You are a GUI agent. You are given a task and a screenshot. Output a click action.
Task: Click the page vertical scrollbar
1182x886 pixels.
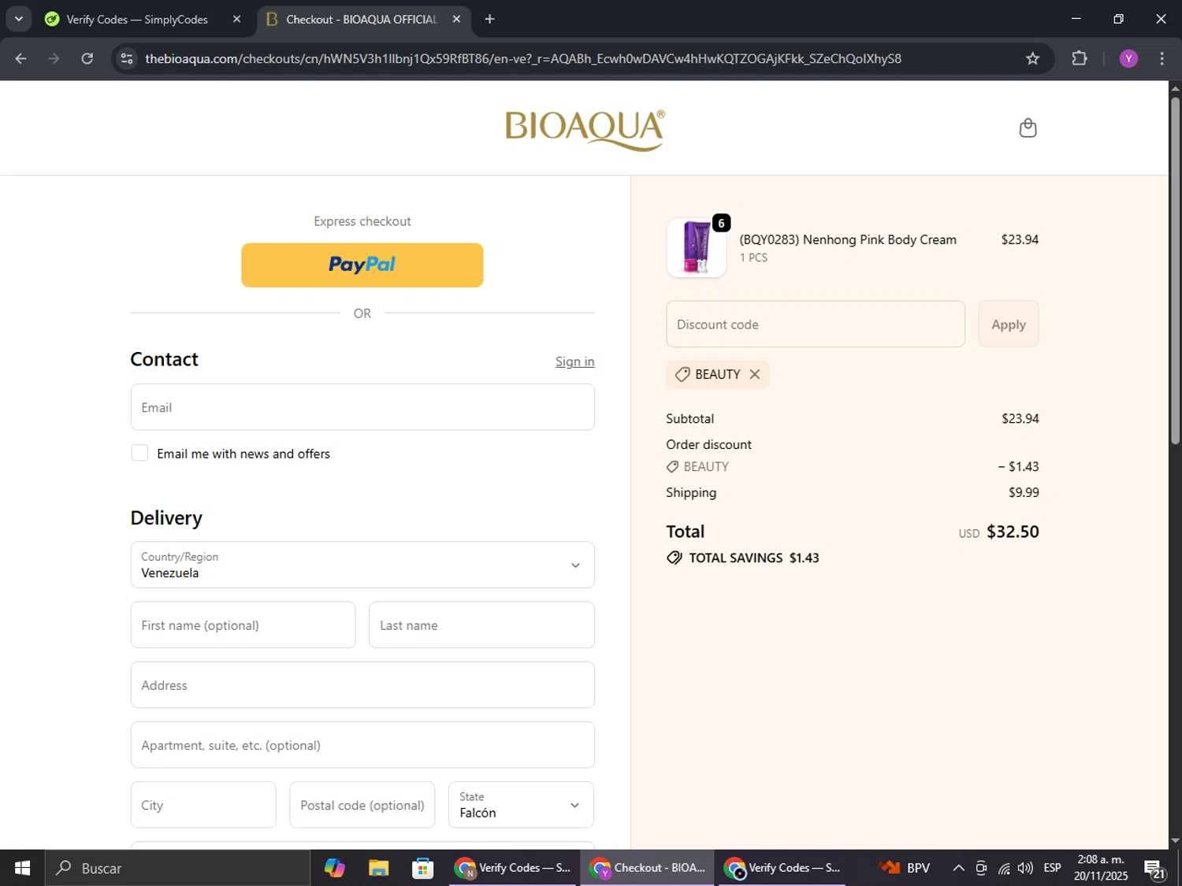click(1175, 269)
